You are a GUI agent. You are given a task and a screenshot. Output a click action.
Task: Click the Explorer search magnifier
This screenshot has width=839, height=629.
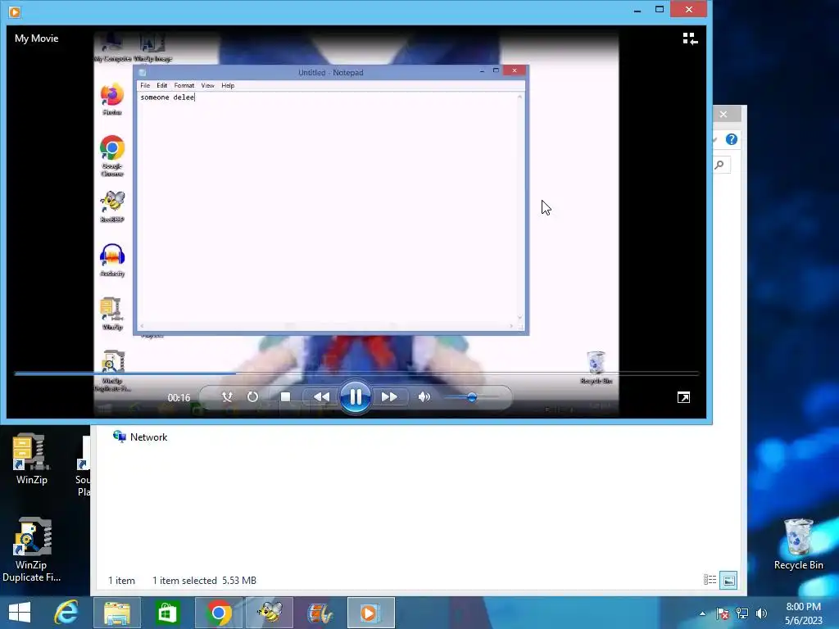[x=719, y=165]
